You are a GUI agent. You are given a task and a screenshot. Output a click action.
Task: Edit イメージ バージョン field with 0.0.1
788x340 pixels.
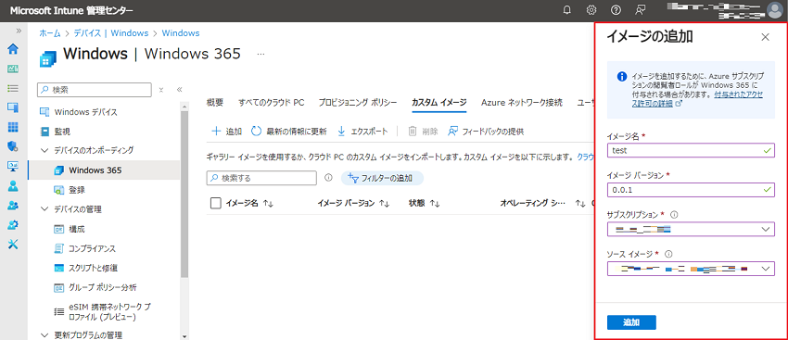tap(691, 190)
